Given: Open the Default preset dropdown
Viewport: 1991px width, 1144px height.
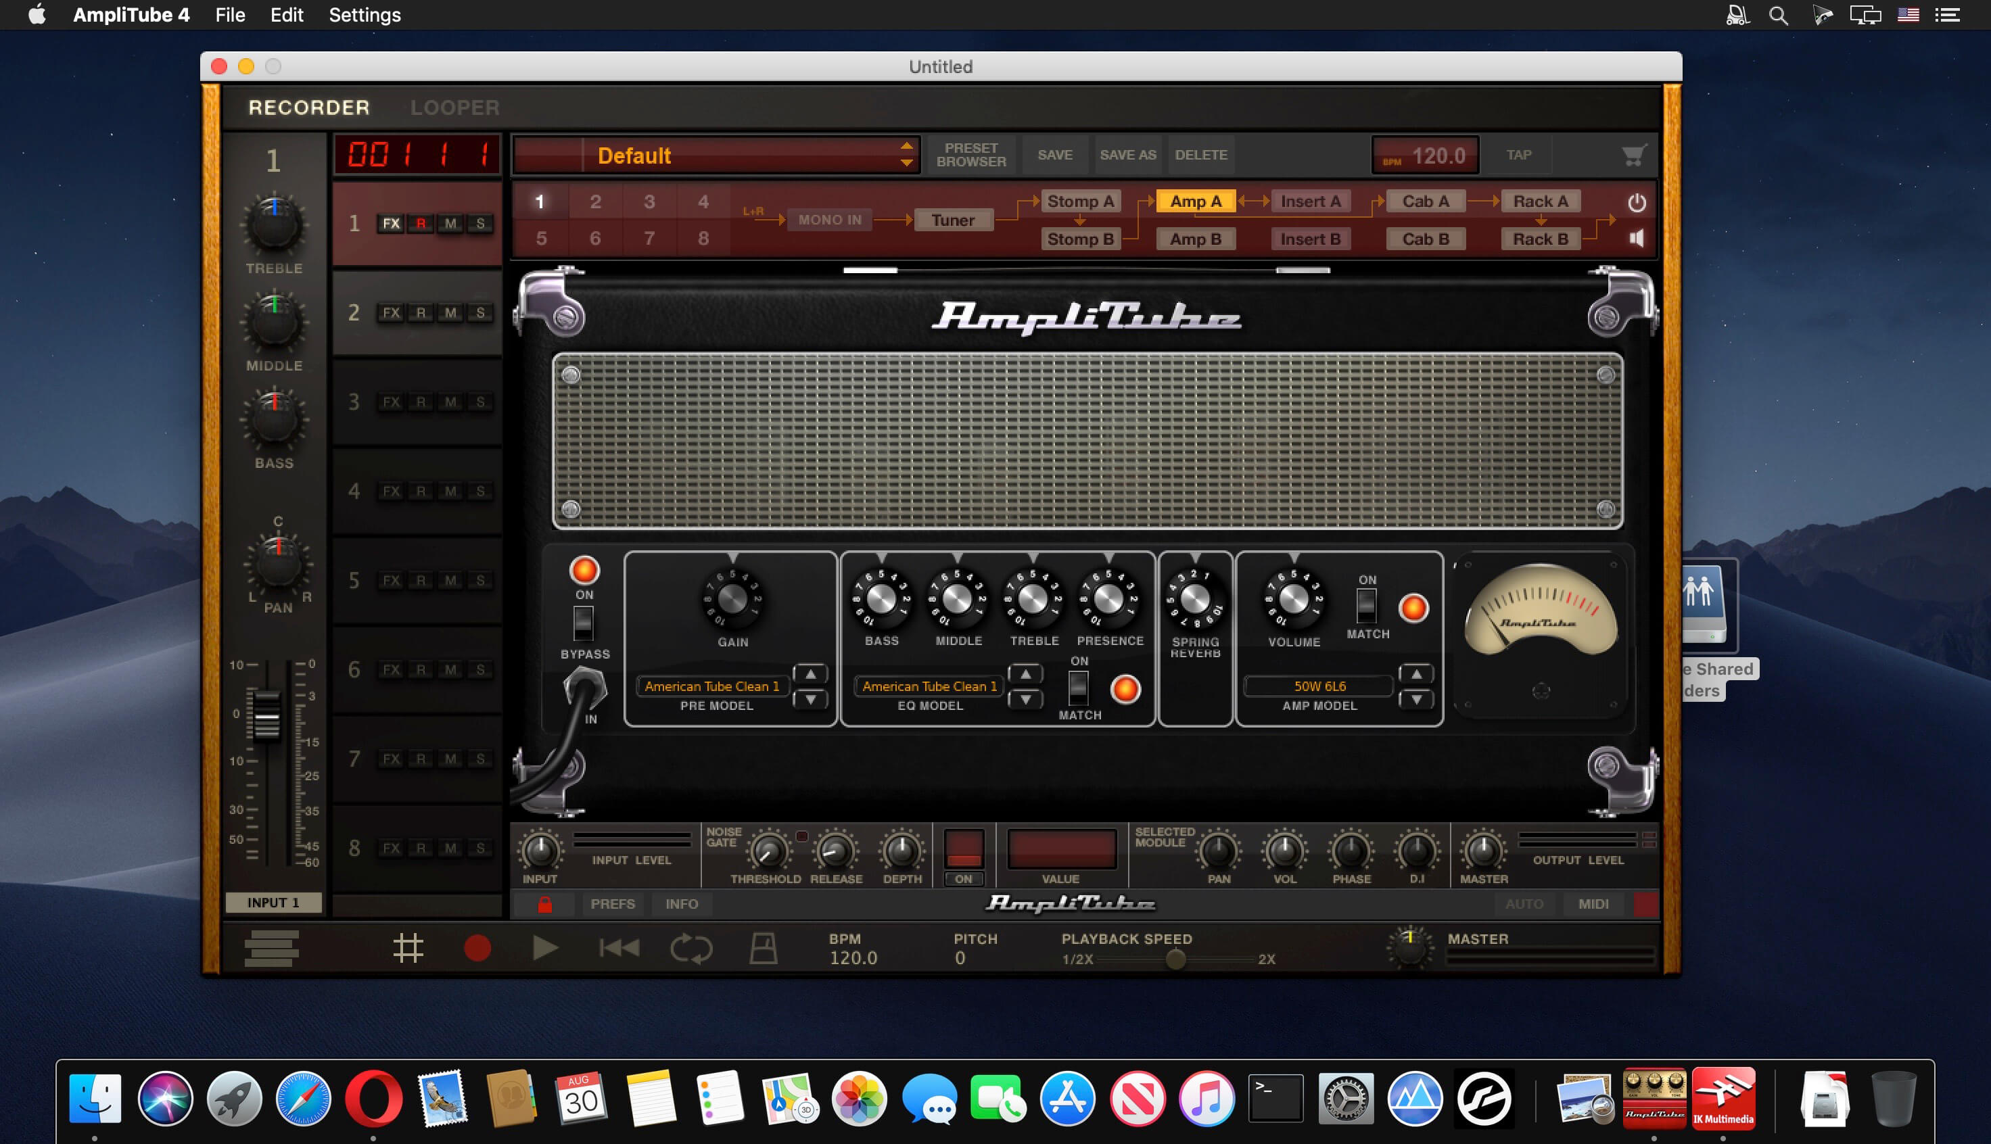Looking at the screenshot, I should coord(716,155).
